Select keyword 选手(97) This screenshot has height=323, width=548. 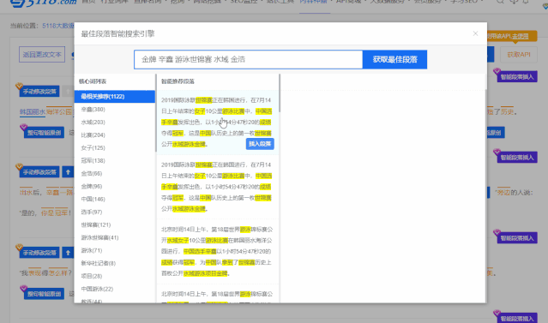click(x=92, y=212)
